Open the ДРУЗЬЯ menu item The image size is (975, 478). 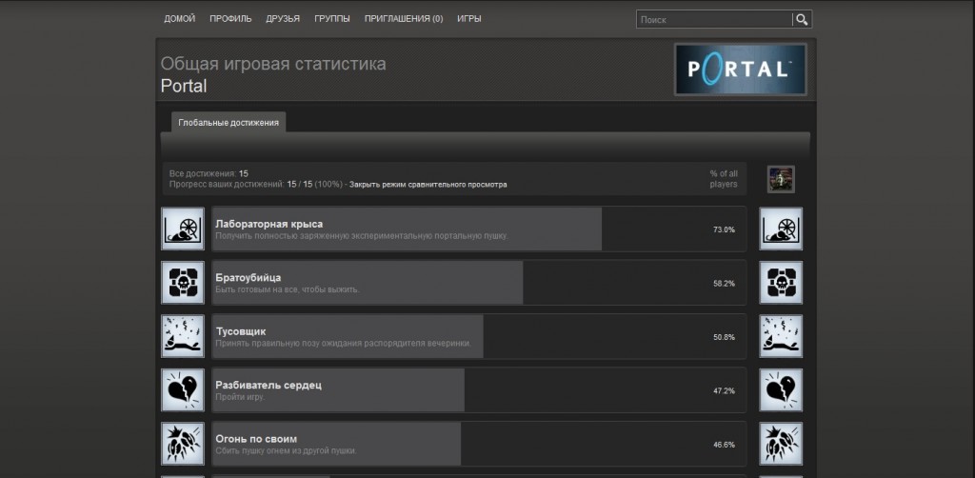point(283,19)
